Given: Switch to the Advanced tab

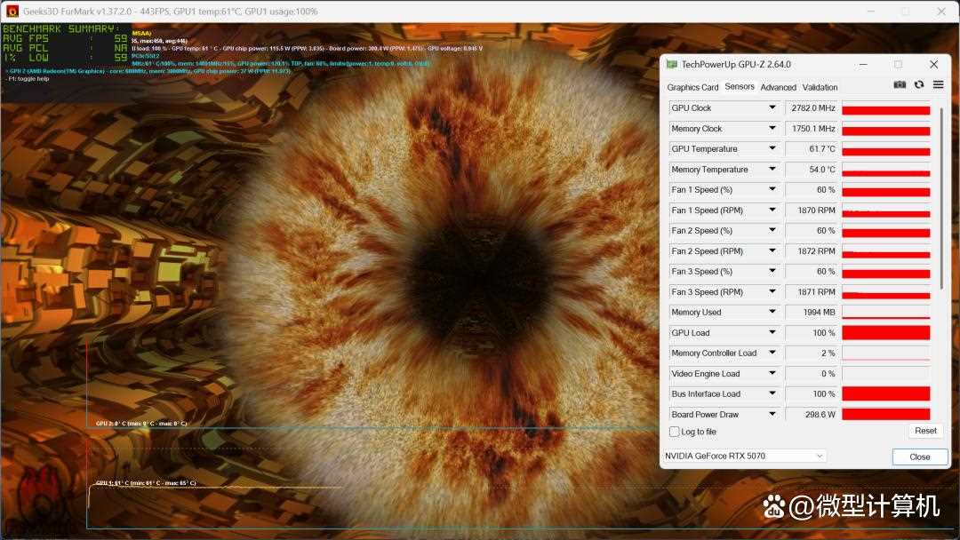Looking at the screenshot, I should pyautogui.click(x=778, y=87).
